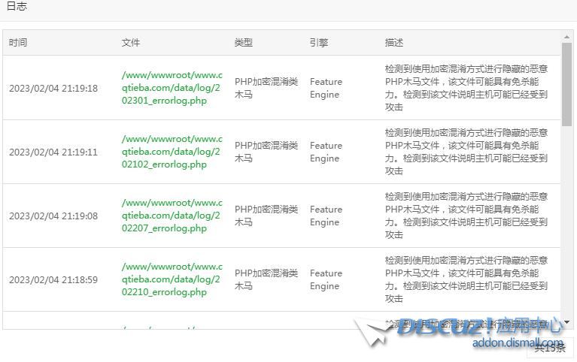Screen dimensions: 577x362
Task: Click Feature Engine in 21:19:18 row
Action: pos(326,88)
